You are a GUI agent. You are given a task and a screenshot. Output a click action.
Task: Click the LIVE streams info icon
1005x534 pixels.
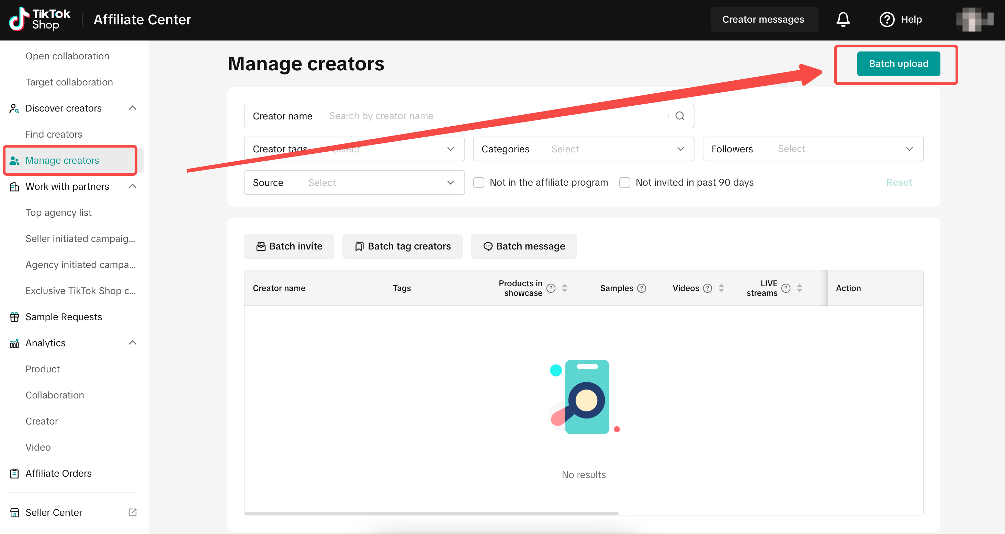pos(786,288)
